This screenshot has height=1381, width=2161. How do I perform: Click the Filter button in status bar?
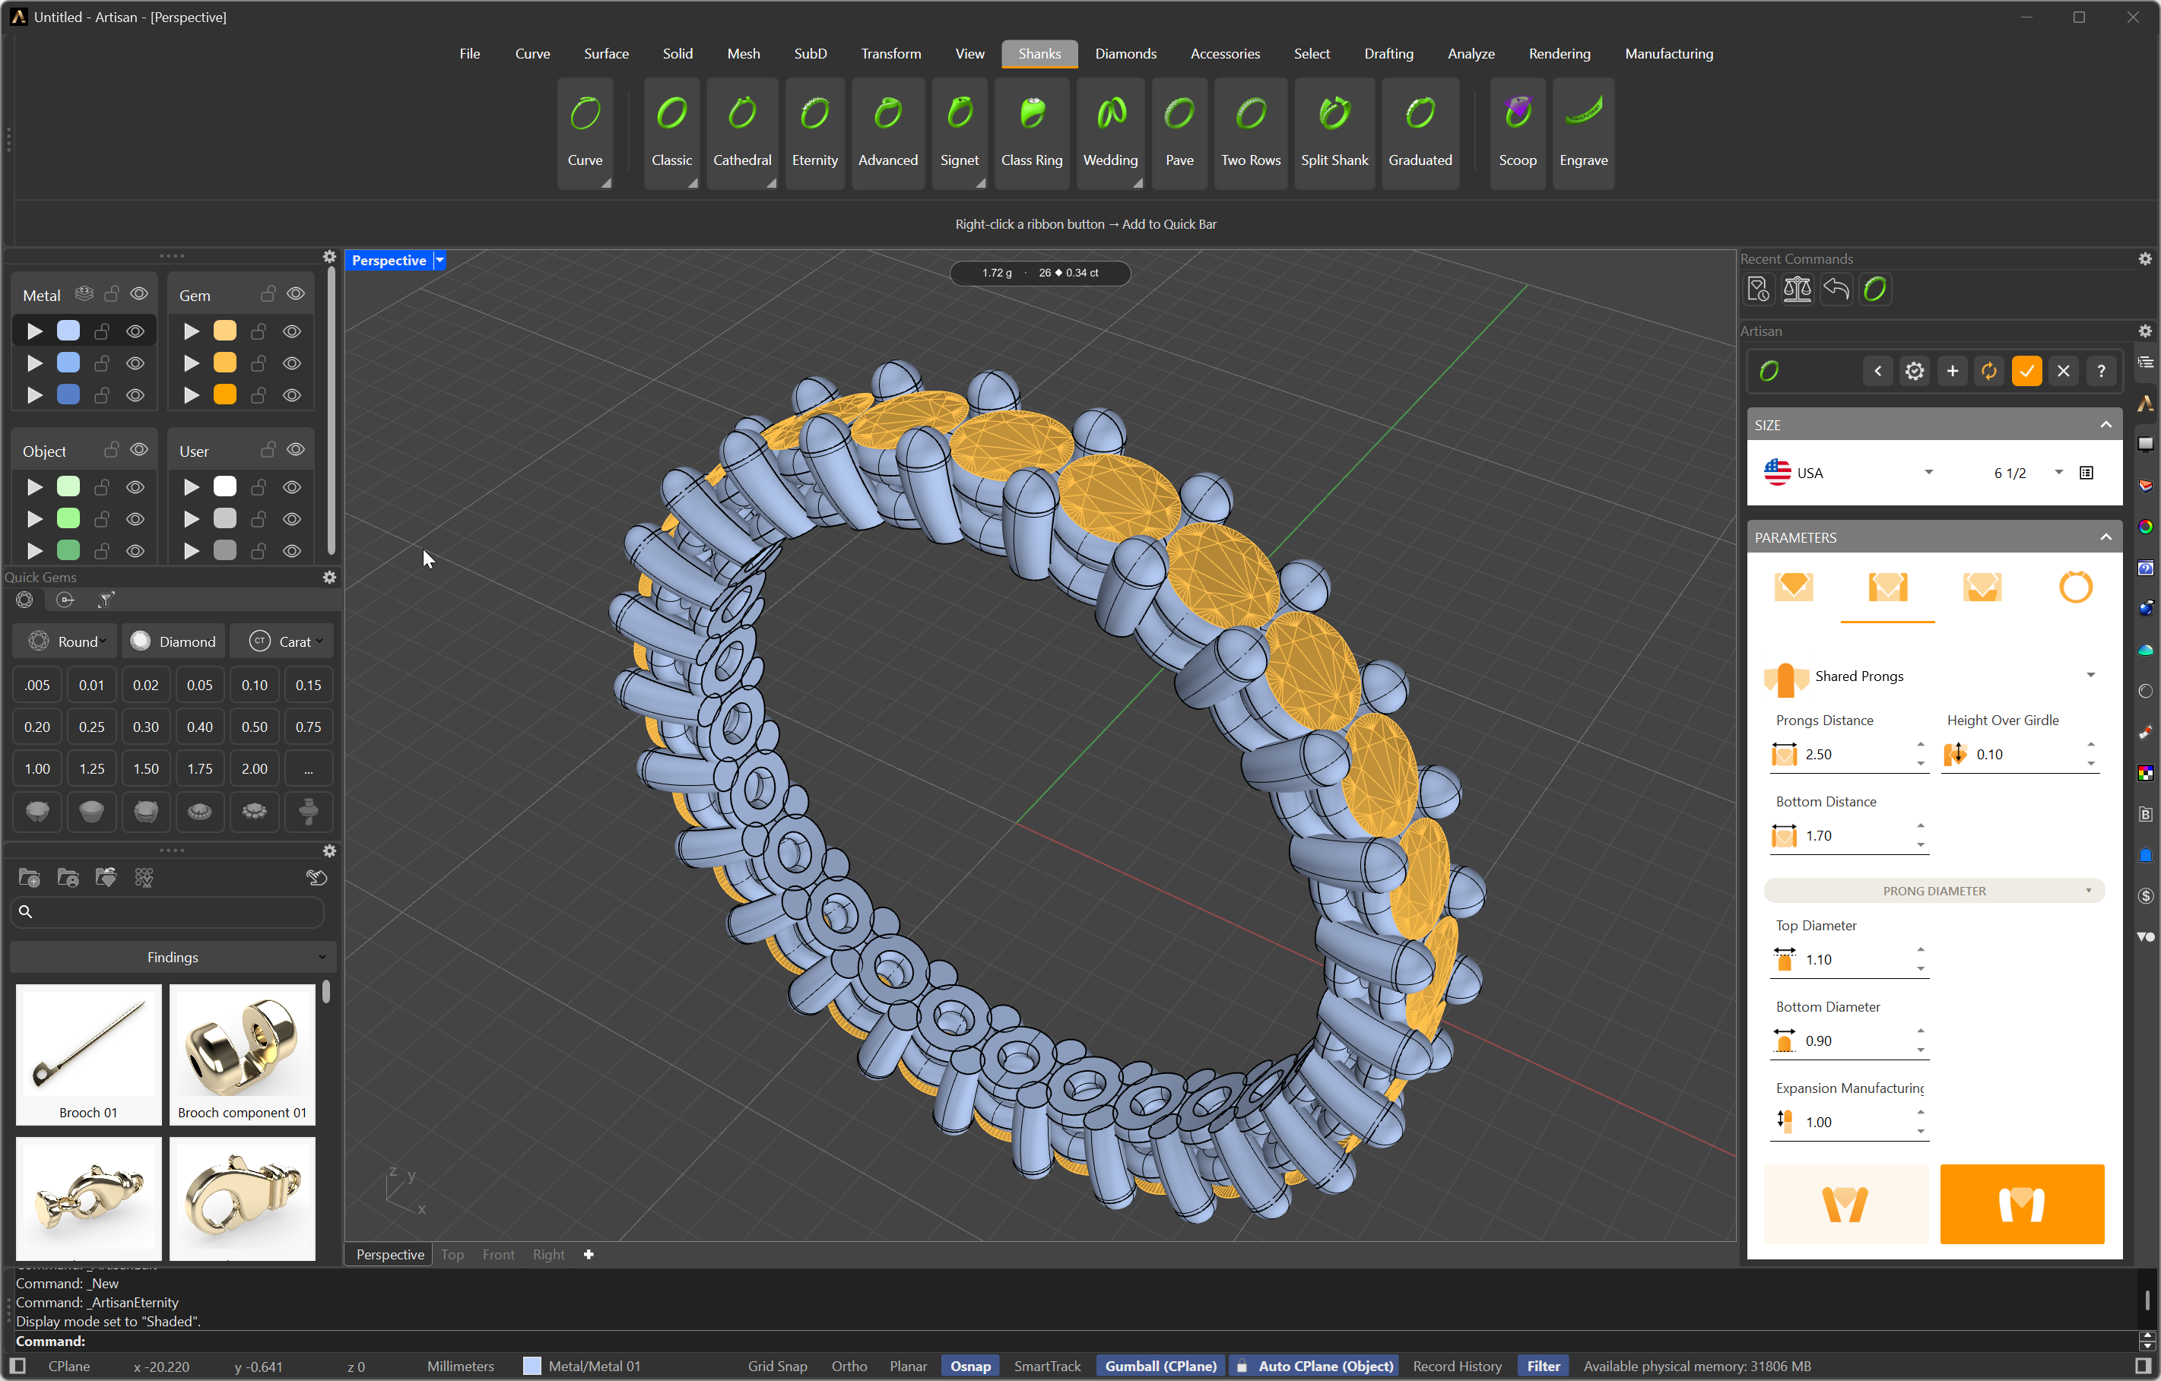click(x=1544, y=1366)
